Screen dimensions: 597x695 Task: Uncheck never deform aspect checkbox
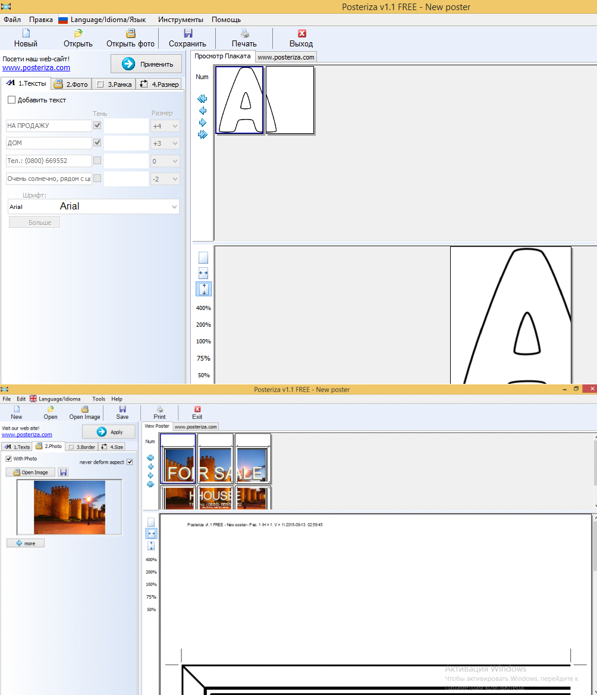click(x=130, y=462)
